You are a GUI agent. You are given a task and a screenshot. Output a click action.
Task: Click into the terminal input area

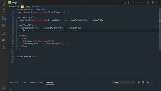click(x=84, y=89)
